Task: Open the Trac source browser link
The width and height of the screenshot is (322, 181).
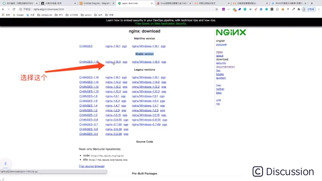Action: click(x=92, y=166)
